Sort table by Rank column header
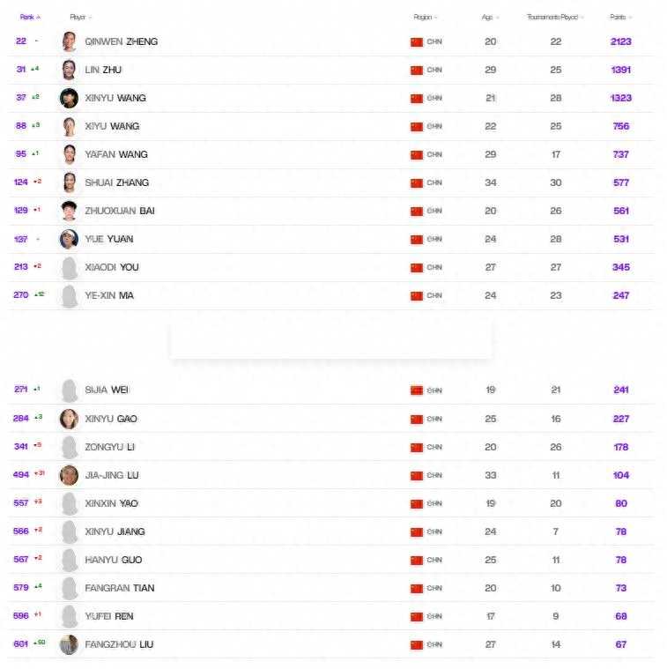667x669 pixels. (29, 17)
